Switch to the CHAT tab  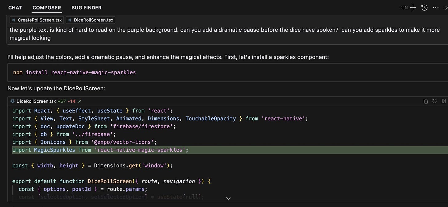pos(15,8)
